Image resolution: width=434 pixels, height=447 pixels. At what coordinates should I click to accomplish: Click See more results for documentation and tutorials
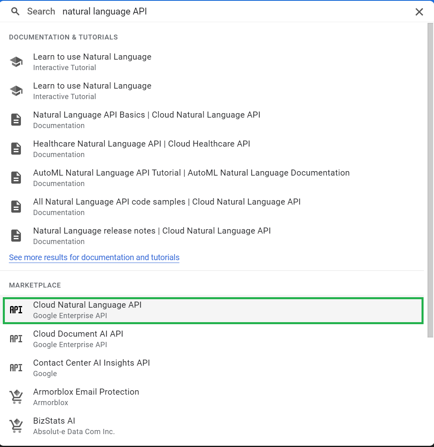click(x=94, y=257)
